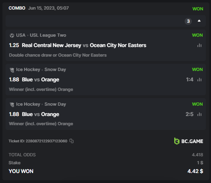Open stats icon beside the 2:5 score
This screenshot has width=211, height=183.
[199, 114]
